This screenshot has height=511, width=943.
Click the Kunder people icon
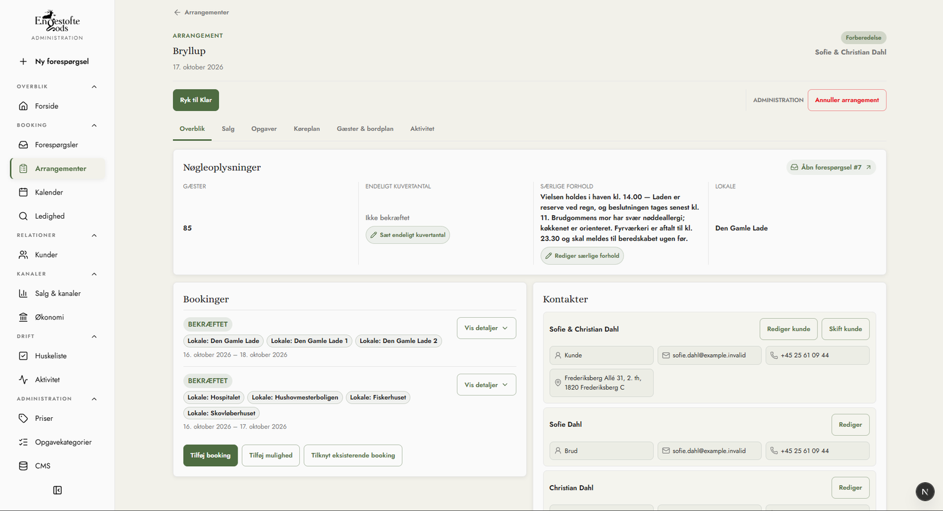[23, 255]
